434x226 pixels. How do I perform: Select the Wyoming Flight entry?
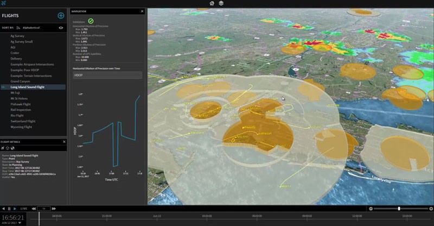click(21, 127)
